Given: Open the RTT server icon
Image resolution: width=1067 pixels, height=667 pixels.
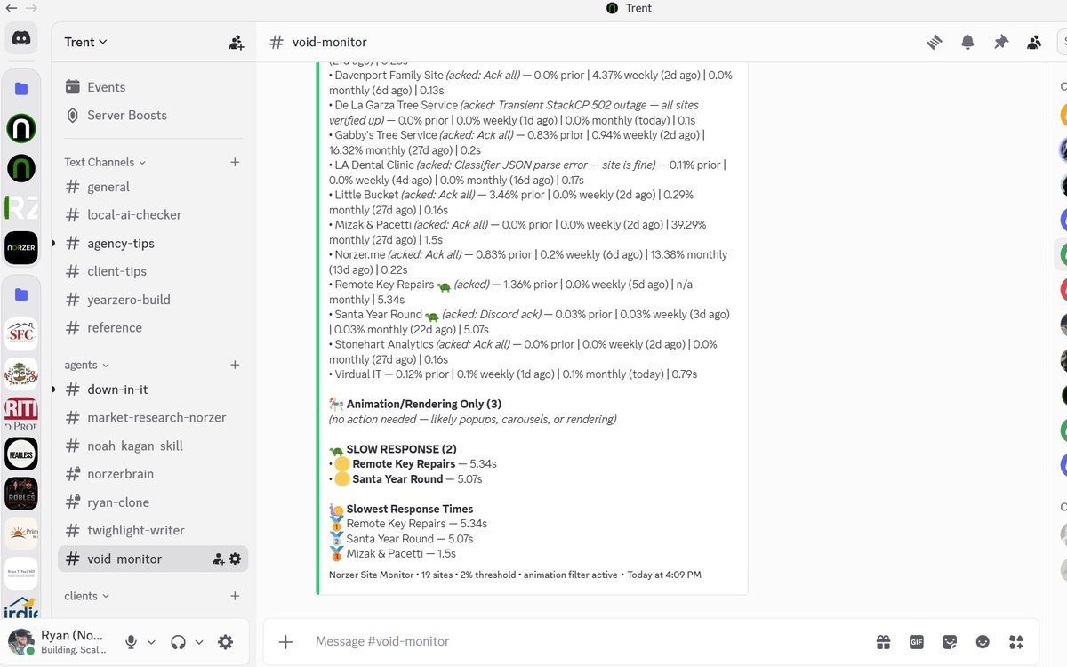Looking at the screenshot, I should 21,414.
